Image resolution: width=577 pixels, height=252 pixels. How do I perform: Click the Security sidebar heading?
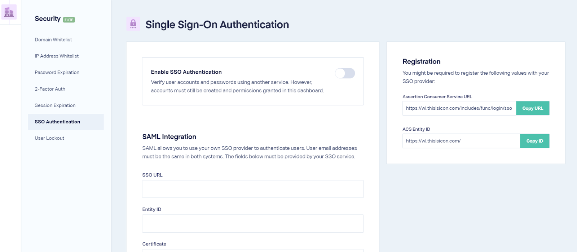[x=48, y=19]
